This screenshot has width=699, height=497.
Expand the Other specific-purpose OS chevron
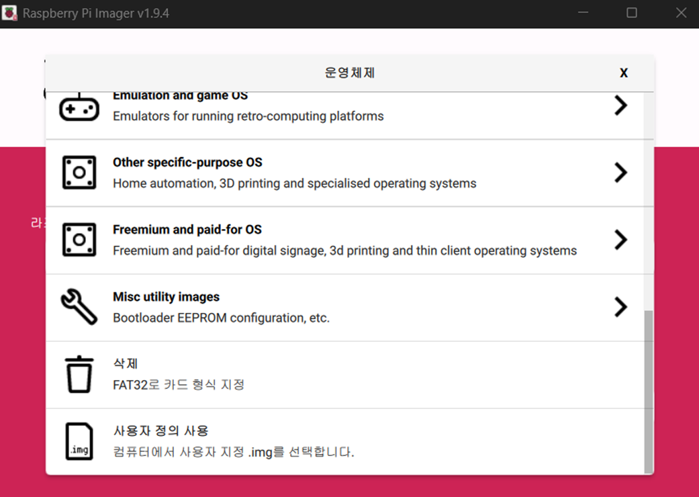pyautogui.click(x=620, y=173)
